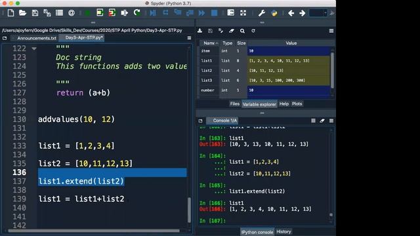Select the number variable row

(264, 90)
